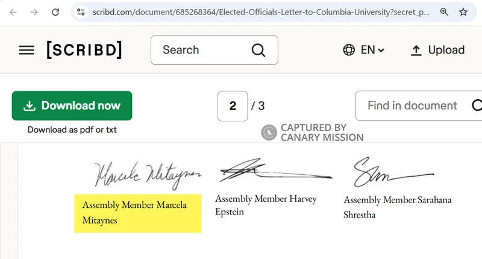Click Assembly Member Harvey Epstein text
482x259 pixels.
266,204
